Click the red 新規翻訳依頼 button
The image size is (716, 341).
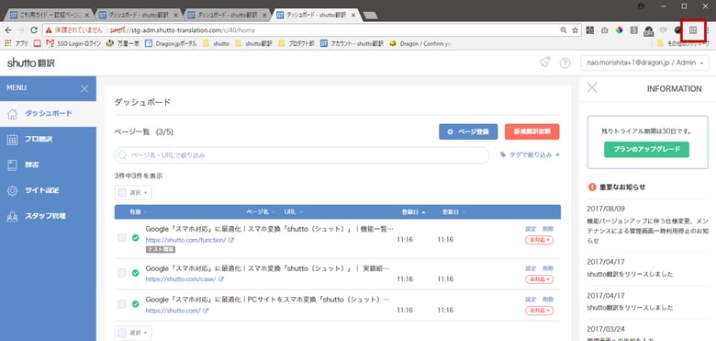pos(532,131)
